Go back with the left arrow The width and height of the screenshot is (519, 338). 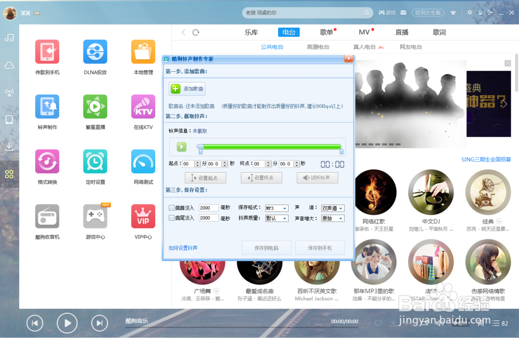point(183,32)
